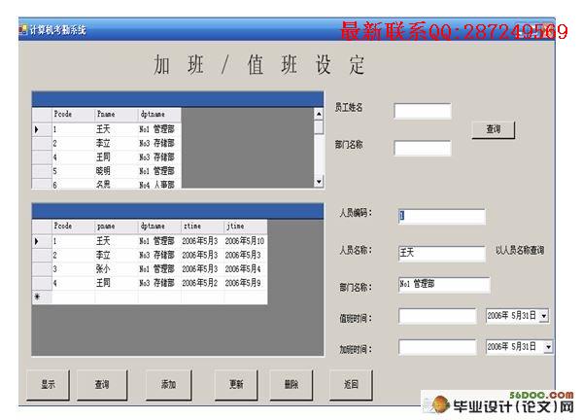582x420 pixels.
Task: Click the jtime column header in lower grid
Action: click(x=246, y=227)
